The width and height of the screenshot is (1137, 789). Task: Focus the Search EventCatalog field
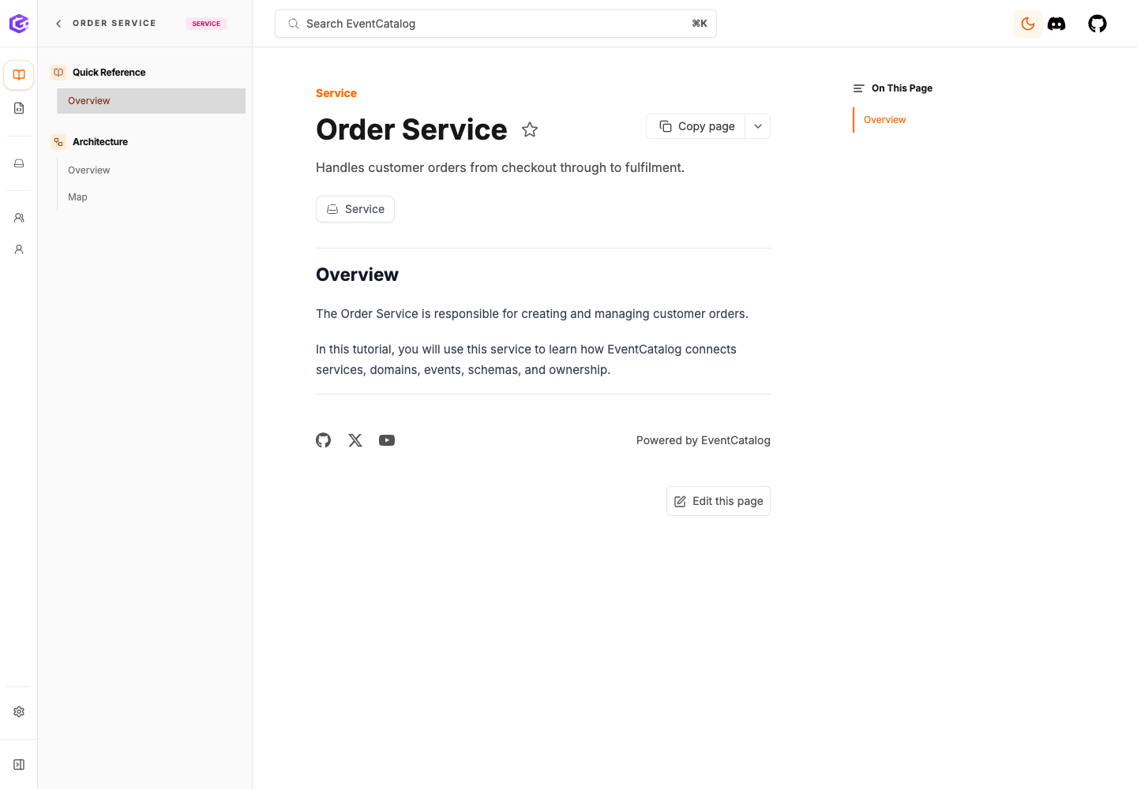tap(496, 24)
